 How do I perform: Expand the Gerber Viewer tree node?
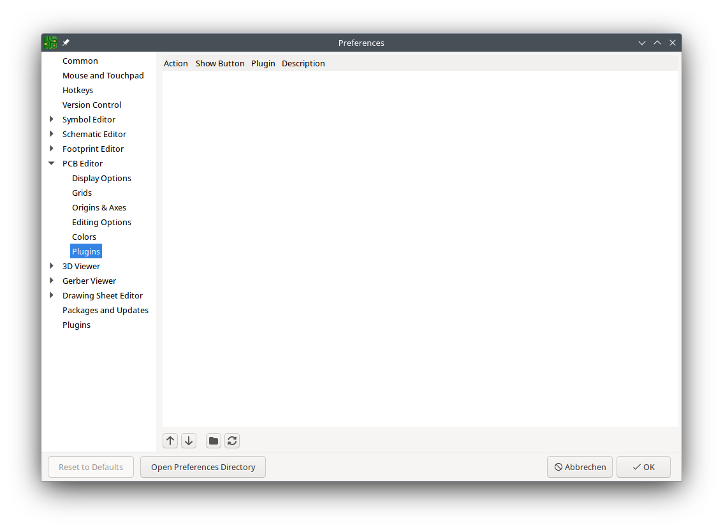(x=52, y=281)
